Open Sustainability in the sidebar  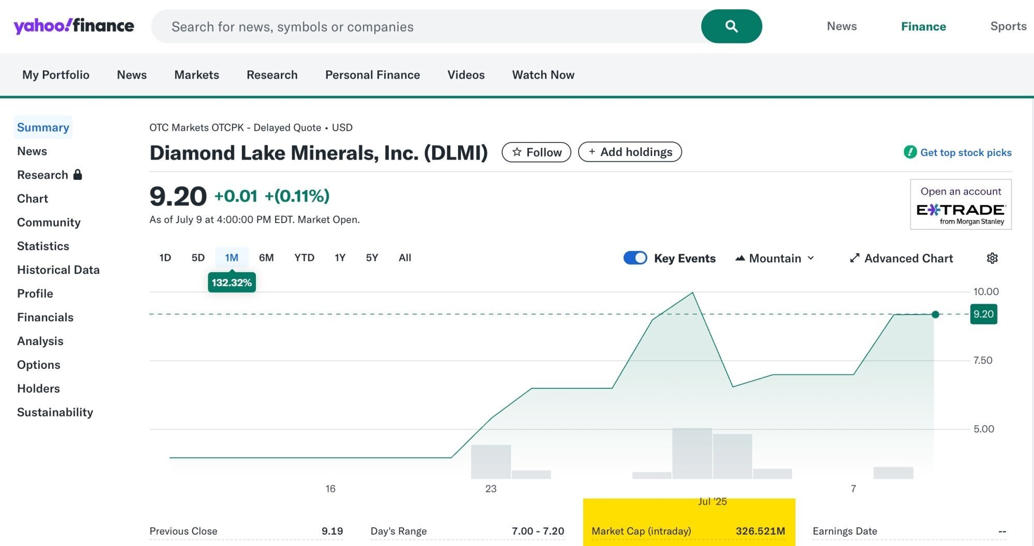click(x=55, y=412)
